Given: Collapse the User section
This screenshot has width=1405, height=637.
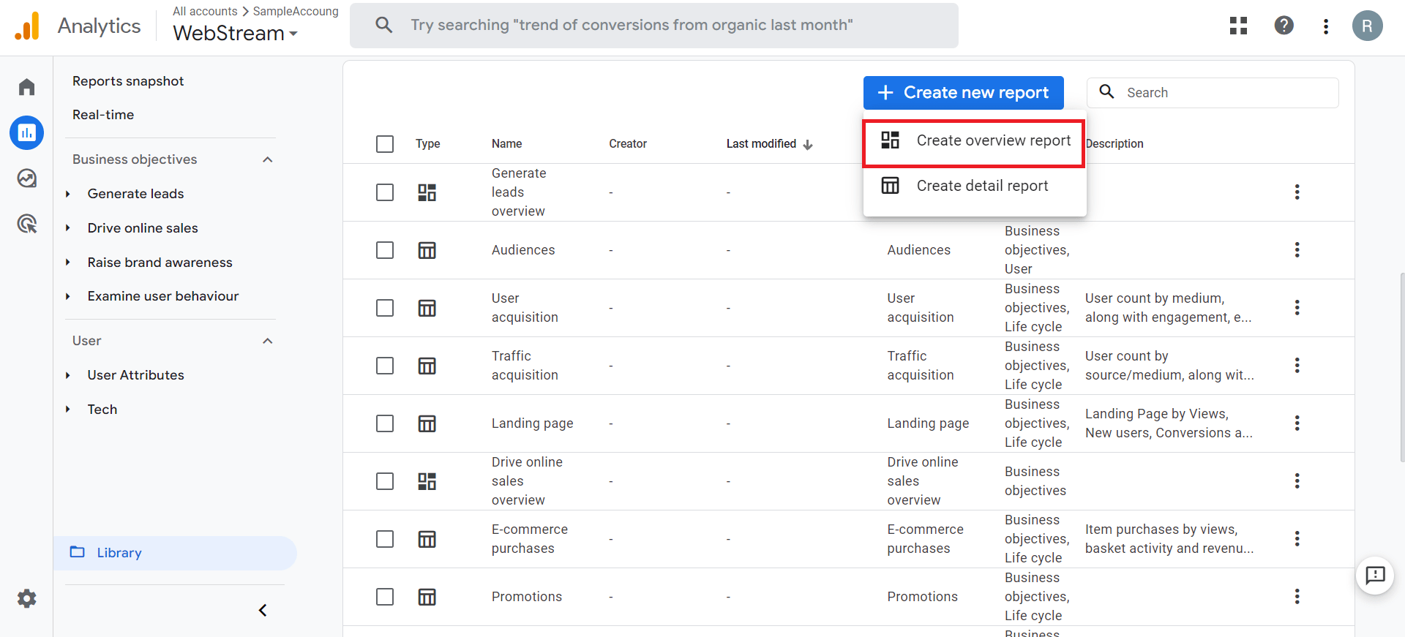Looking at the screenshot, I should (x=268, y=341).
